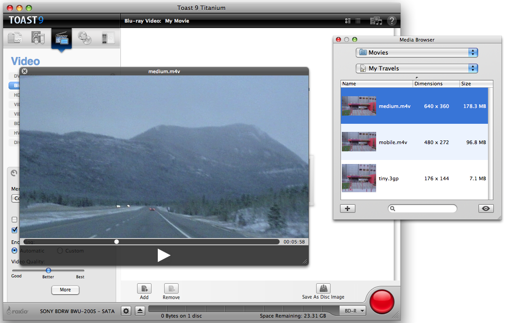Open the Convert project tab icon

click(x=107, y=38)
